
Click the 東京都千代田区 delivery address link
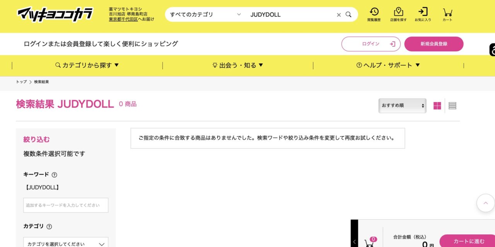[x=123, y=19]
